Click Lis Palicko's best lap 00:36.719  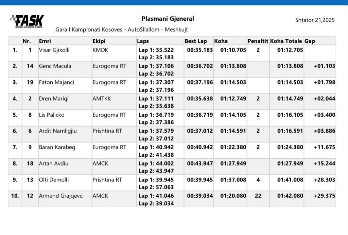[x=200, y=115]
